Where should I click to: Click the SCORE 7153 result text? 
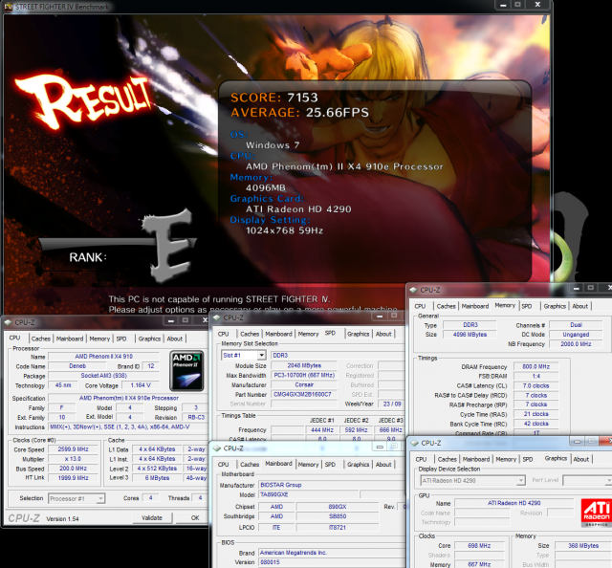coord(274,98)
